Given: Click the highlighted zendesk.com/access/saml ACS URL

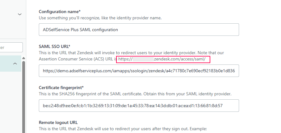Looking at the screenshot, I should [180, 59].
